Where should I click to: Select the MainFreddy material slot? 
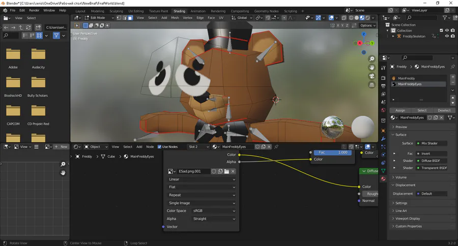tap(407, 78)
